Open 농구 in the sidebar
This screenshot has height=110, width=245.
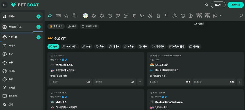pos(21,62)
